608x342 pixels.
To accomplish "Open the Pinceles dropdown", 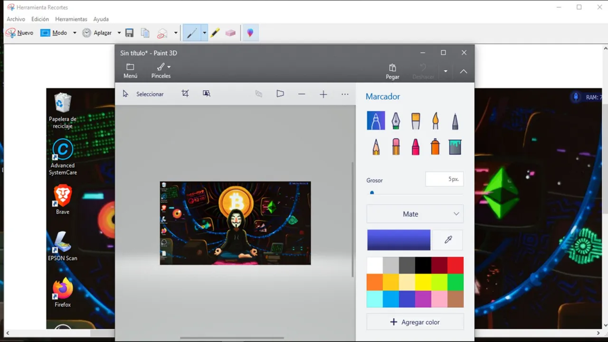I will pos(161,71).
